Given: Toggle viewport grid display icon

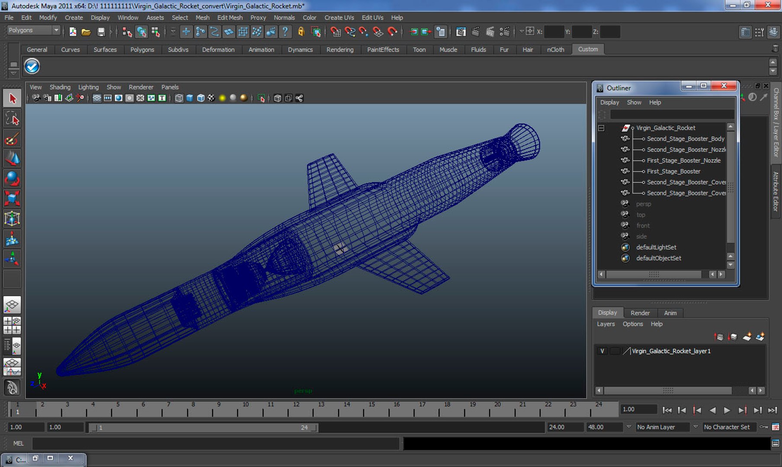Looking at the screenshot, I should [x=97, y=98].
